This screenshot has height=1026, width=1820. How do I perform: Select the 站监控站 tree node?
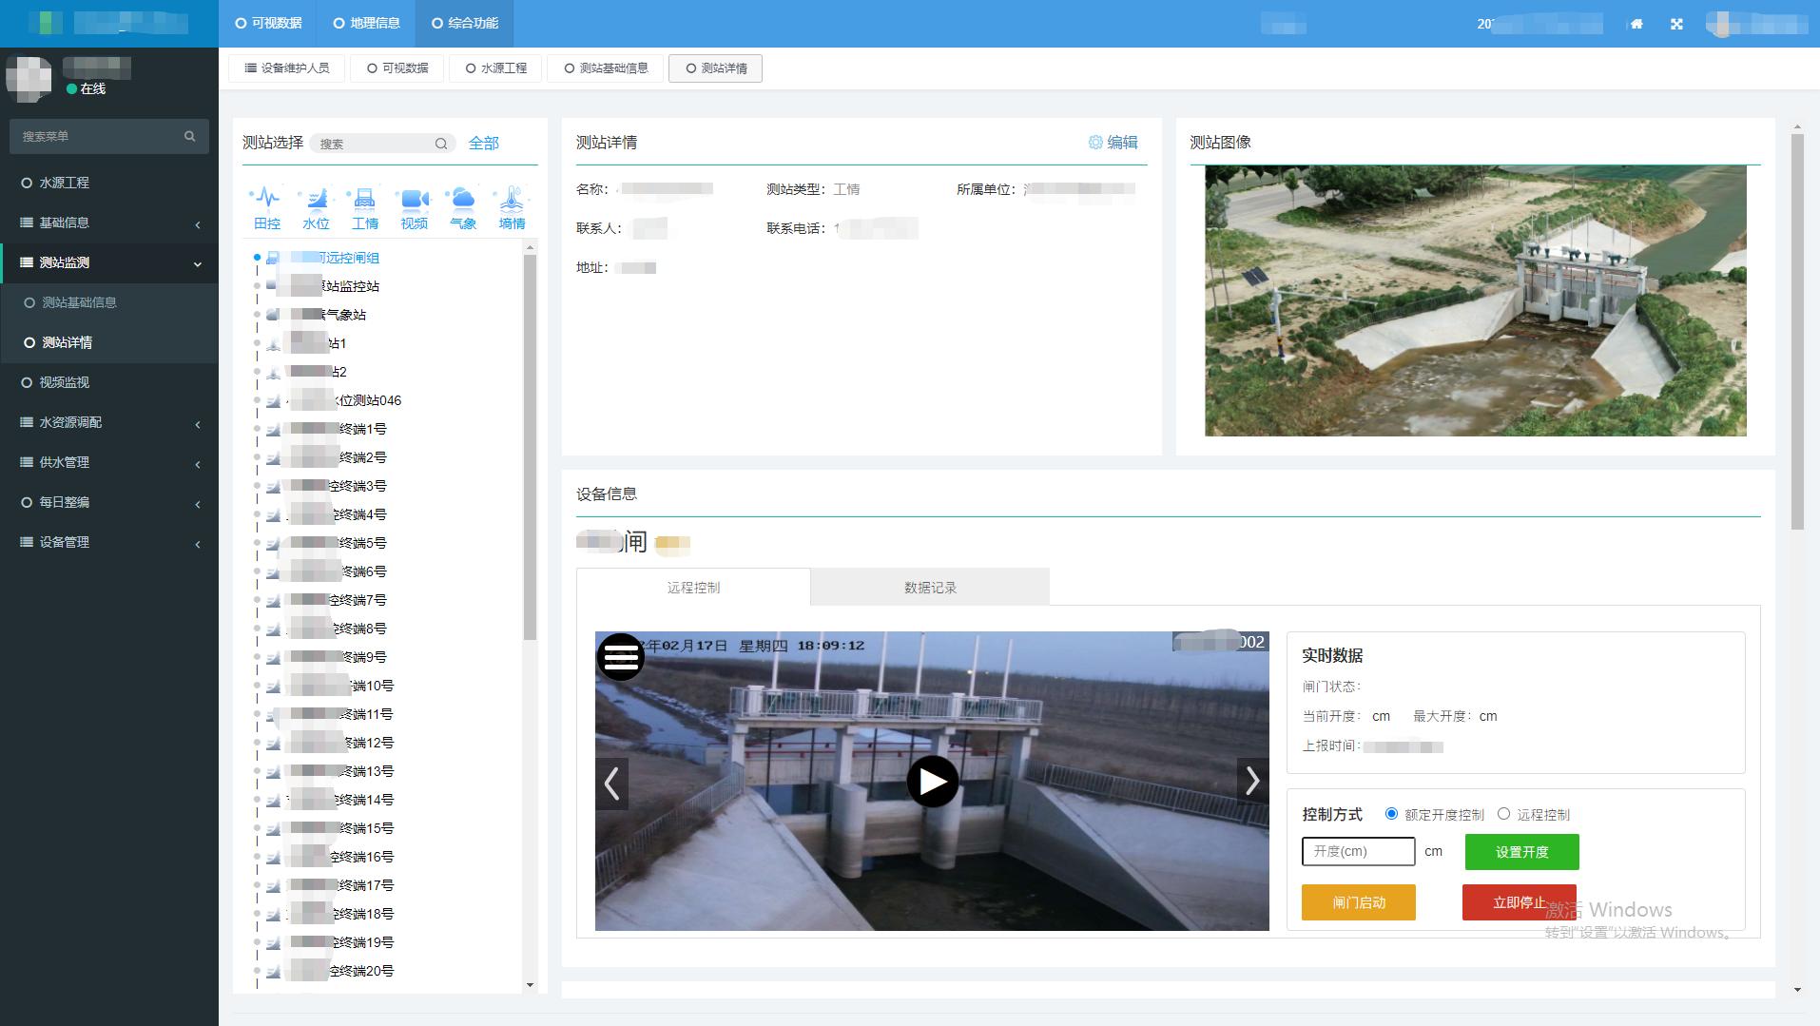[x=323, y=286]
